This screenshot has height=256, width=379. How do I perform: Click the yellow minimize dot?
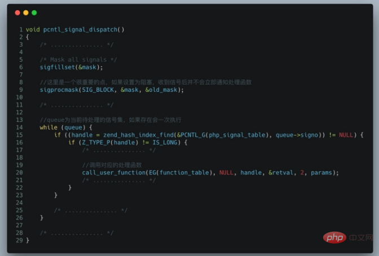coord(26,12)
